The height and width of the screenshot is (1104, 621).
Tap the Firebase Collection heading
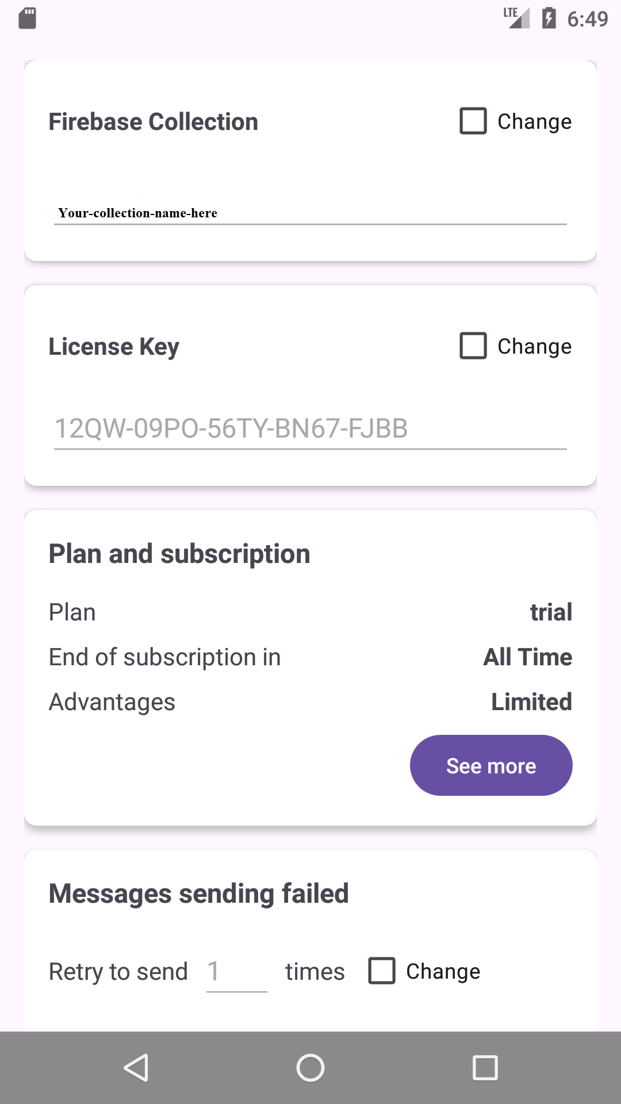point(154,121)
